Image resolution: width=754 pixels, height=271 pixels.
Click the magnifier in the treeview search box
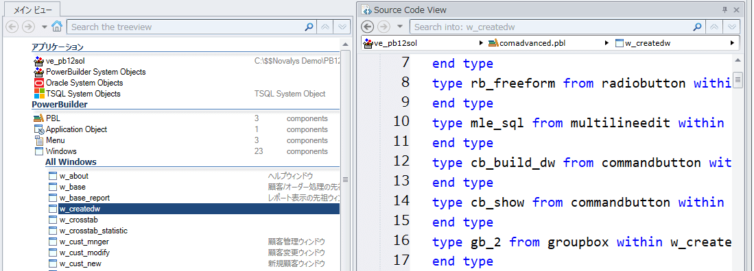click(x=309, y=27)
